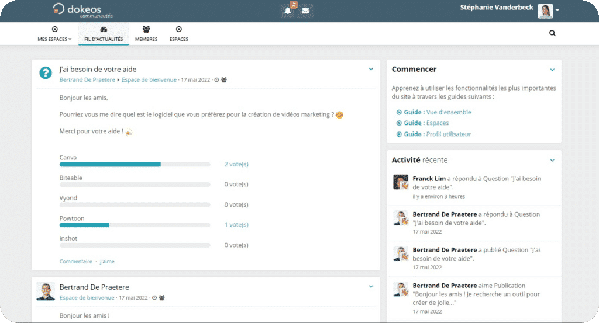This screenshot has height=323, width=599.
Task: Click the search magnifier icon
Action: click(x=552, y=33)
